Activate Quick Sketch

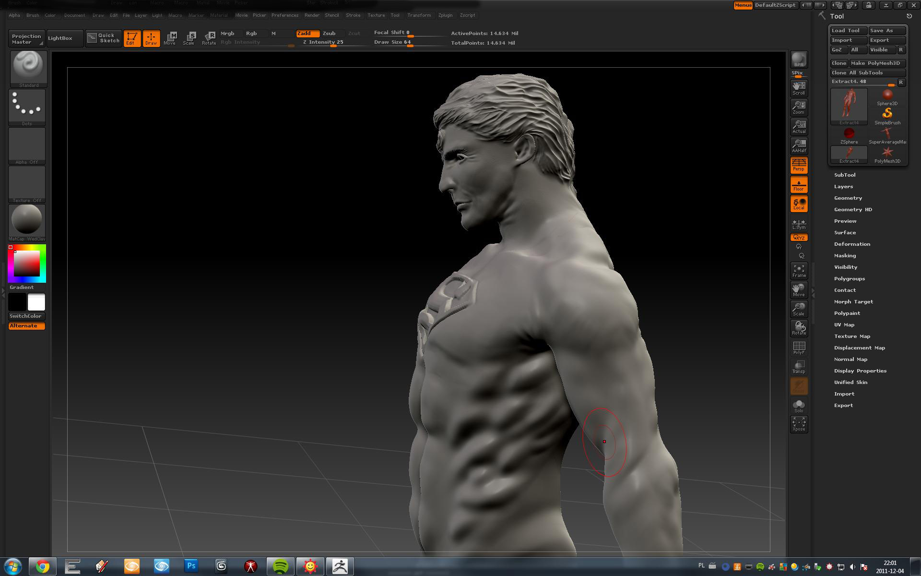(x=104, y=38)
